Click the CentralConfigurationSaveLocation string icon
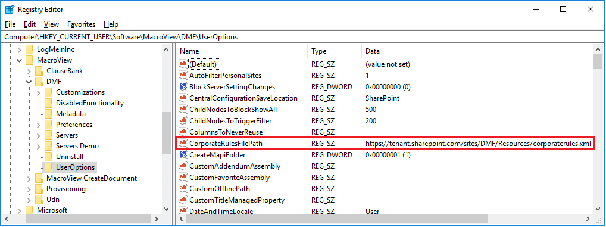 (183, 98)
